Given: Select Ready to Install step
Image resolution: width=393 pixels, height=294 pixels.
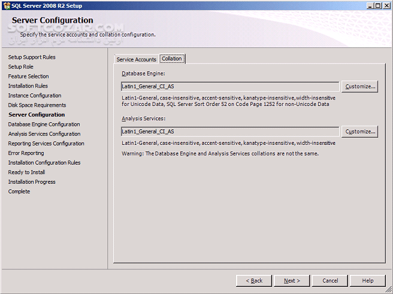Looking at the screenshot, I should click(26, 172).
